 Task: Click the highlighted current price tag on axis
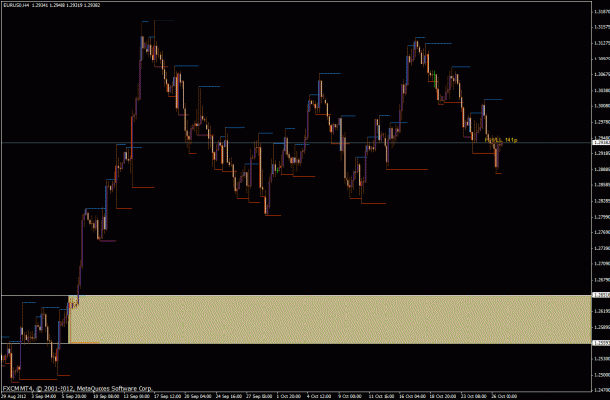(601, 143)
